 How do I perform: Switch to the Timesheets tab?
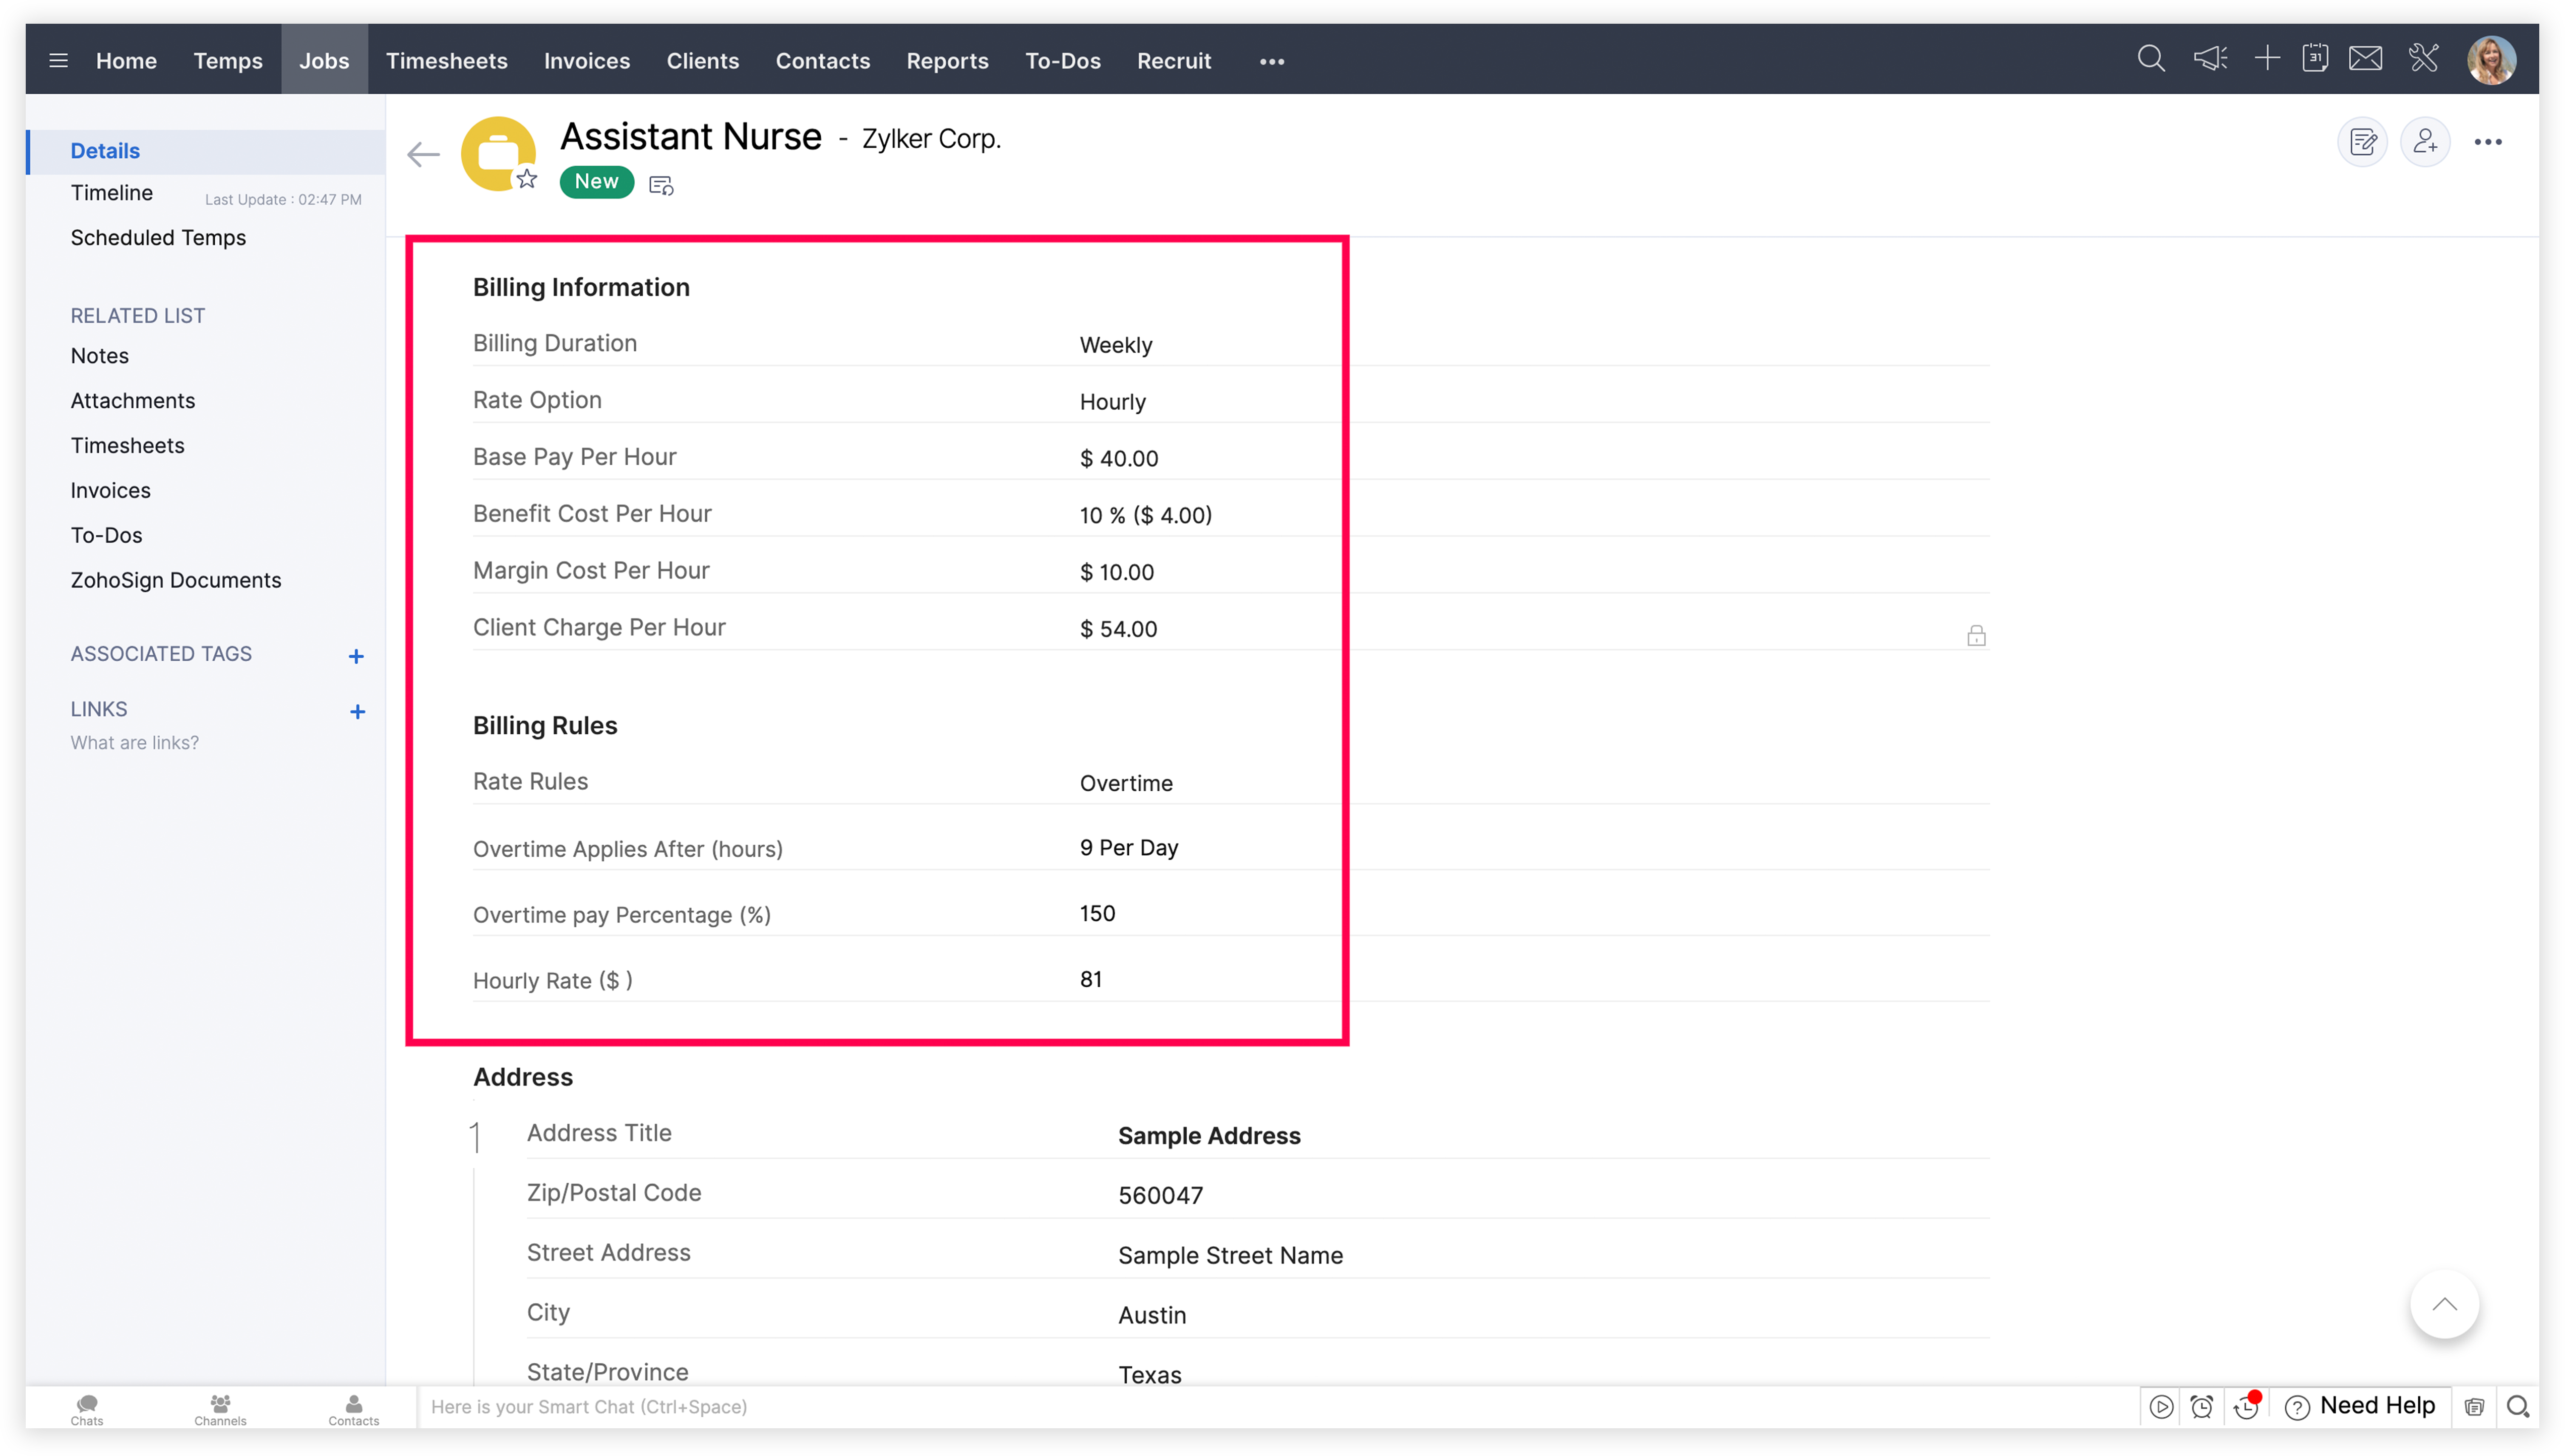tap(447, 61)
